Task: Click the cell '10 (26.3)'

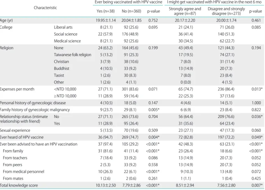Action: pyautogui.click(x=105, y=172)
